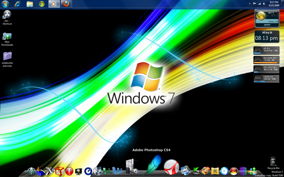Click the fiery orb dock icon

click(x=206, y=171)
